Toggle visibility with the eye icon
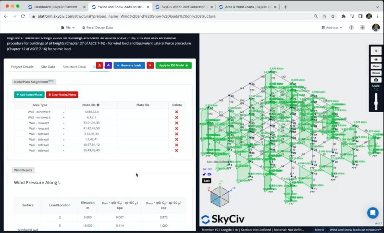 (376, 59)
